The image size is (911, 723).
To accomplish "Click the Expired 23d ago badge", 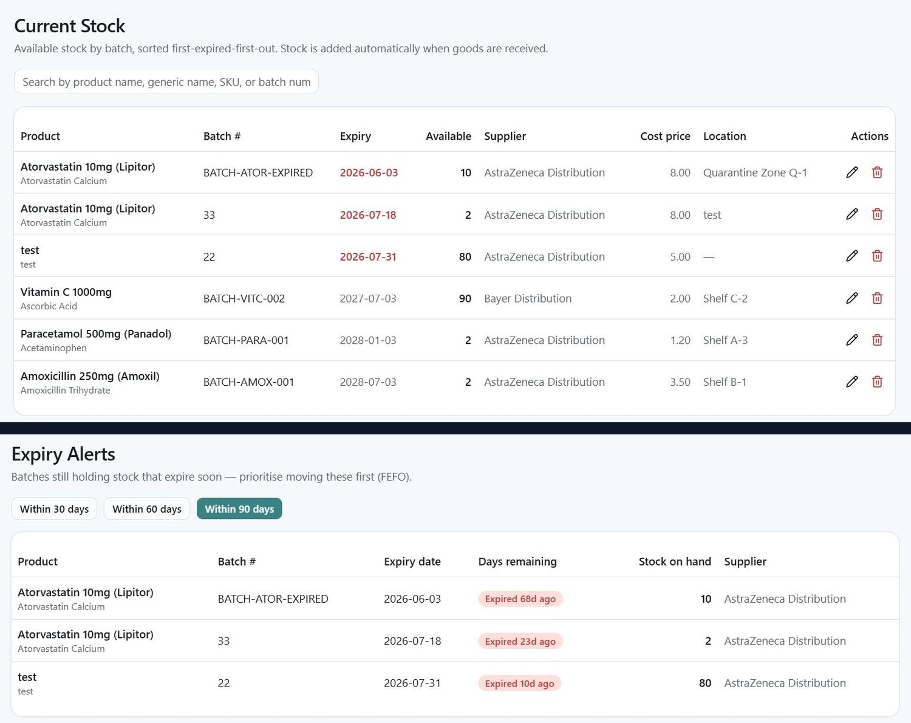I will (520, 641).
